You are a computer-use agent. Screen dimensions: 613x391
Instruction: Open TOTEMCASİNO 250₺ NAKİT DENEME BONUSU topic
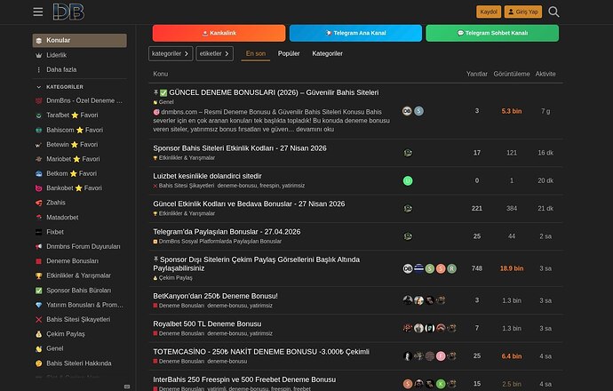click(x=261, y=352)
